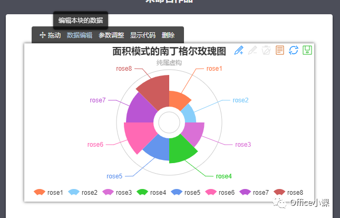Click the rose3 pie label text
340x218 pixels.
[243, 145]
